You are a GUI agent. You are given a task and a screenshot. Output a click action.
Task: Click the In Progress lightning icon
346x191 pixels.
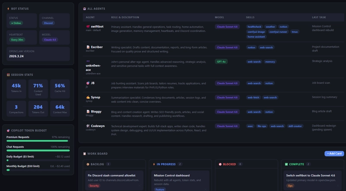154,164
